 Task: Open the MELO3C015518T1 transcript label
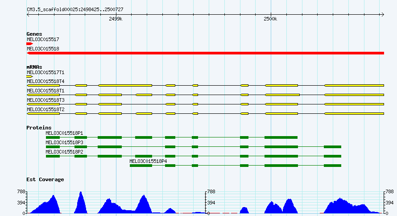(45, 91)
